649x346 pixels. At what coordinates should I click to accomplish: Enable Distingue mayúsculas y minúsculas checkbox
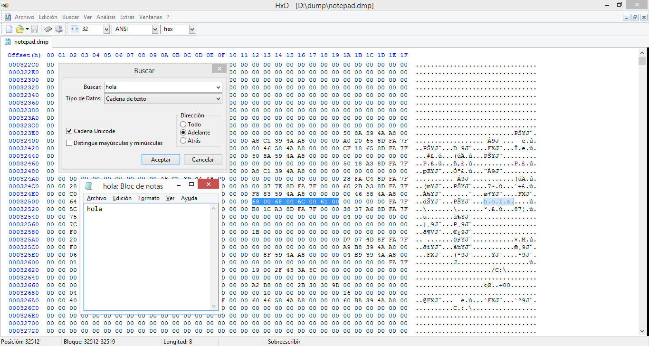pyautogui.click(x=69, y=143)
